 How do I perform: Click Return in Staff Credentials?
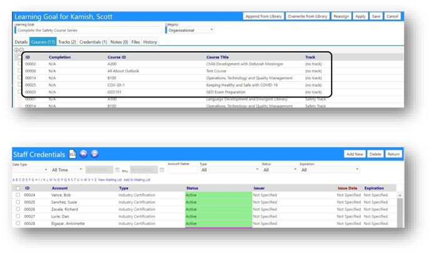[394, 154]
